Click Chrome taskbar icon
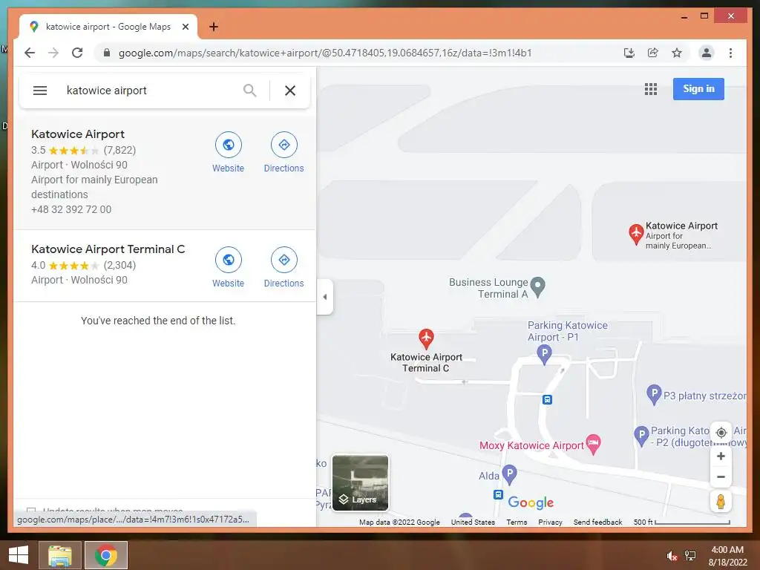 click(x=105, y=555)
